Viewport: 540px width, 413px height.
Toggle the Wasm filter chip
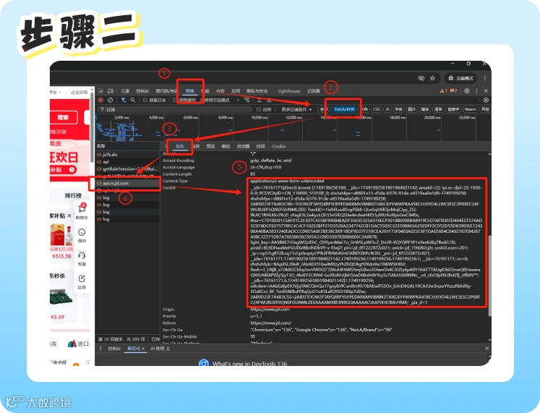point(470,109)
